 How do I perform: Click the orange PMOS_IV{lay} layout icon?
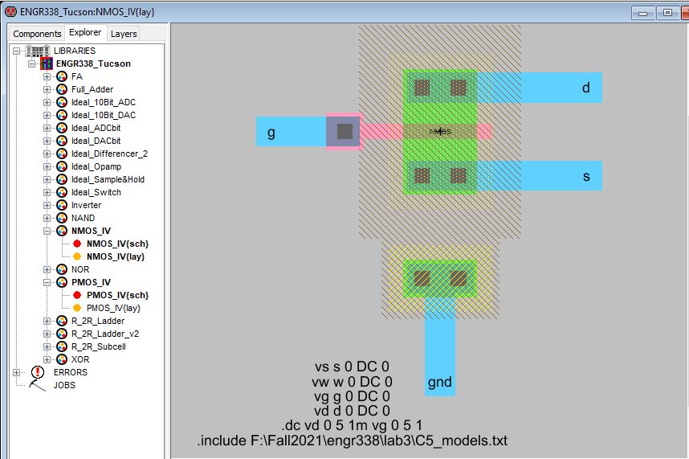click(77, 308)
